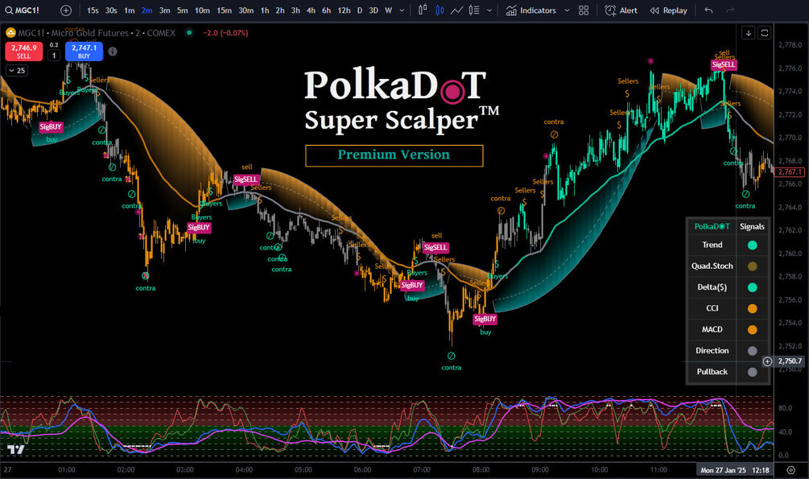Viewport: 809px width, 479px height.
Task: Click the add symbol plus icon
Action: click(66, 10)
